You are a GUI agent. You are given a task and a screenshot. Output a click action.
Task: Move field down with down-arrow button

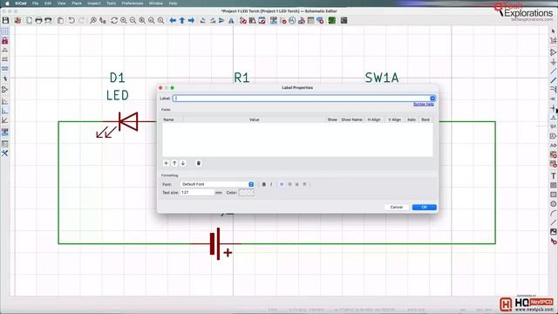pos(183,163)
